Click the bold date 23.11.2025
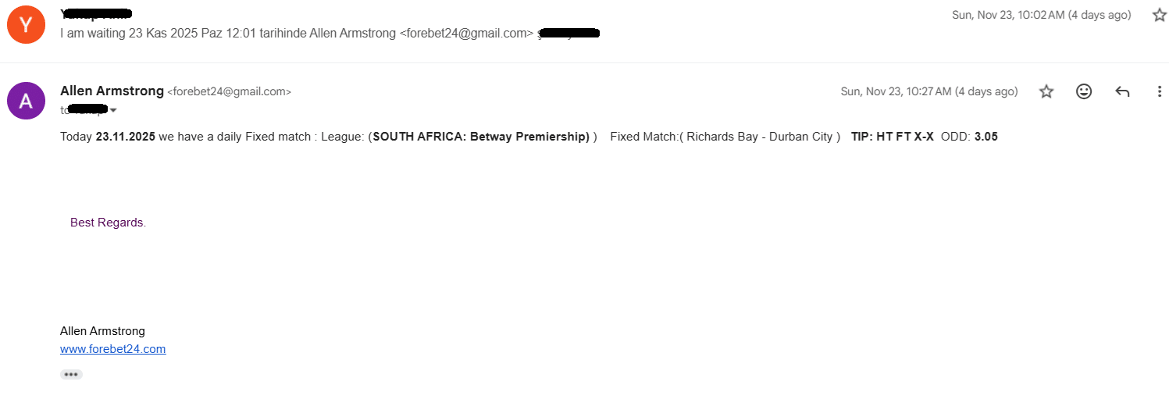Screen dimensions: 1169x417 pyautogui.click(x=125, y=137)
